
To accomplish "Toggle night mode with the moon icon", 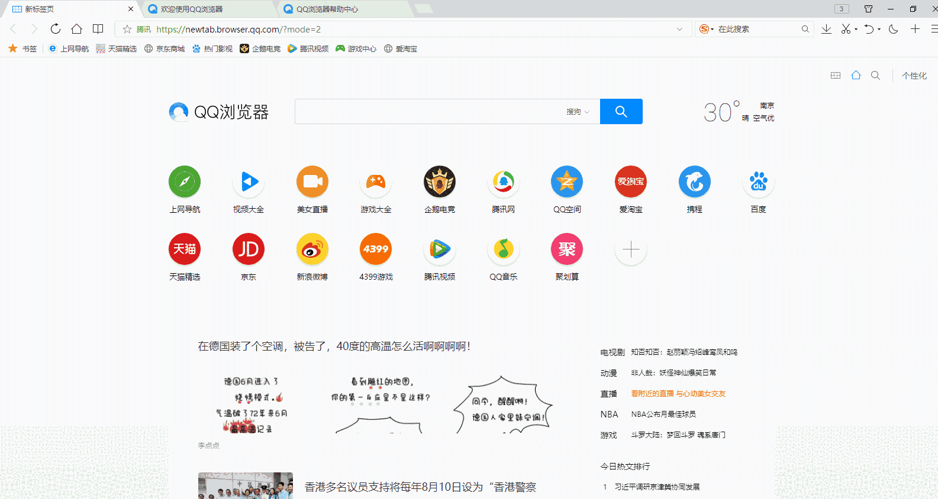I will 894,29.
